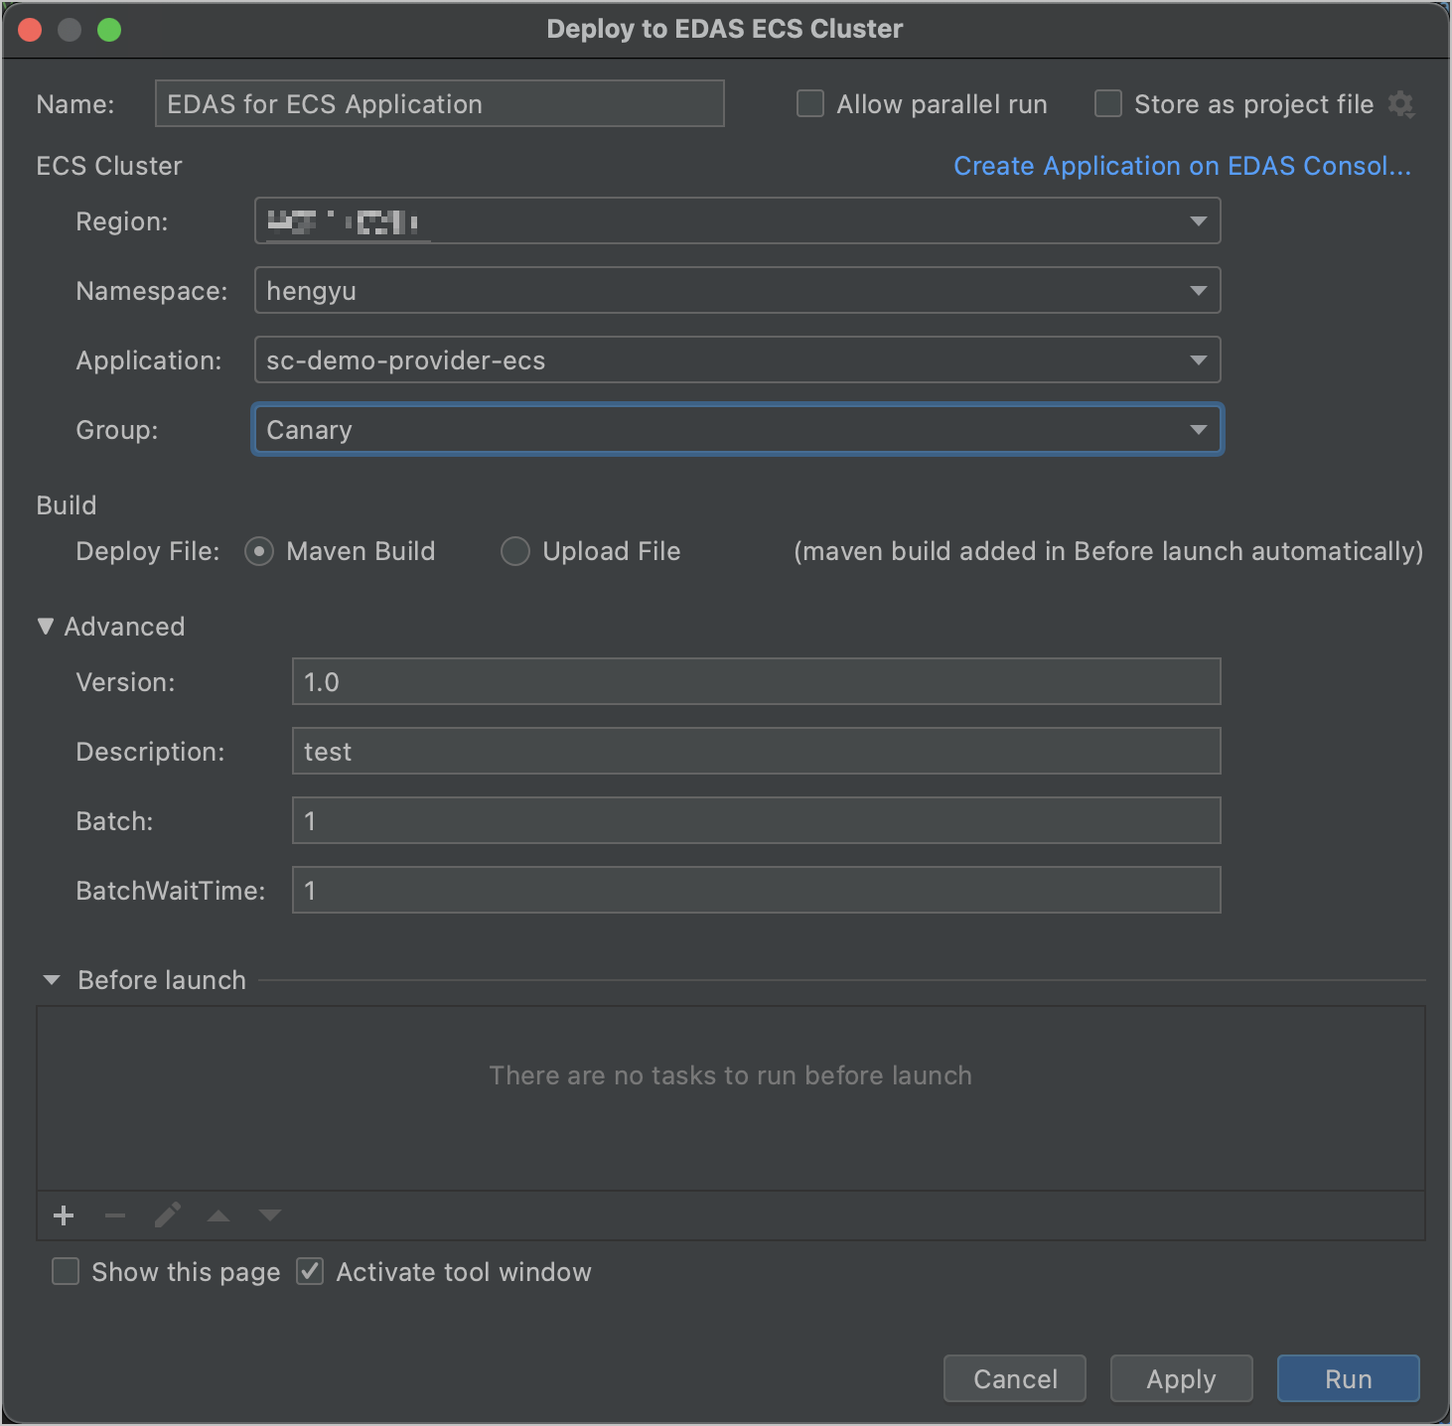
Task: Click the Batch input field
Action: coord(757,821)
